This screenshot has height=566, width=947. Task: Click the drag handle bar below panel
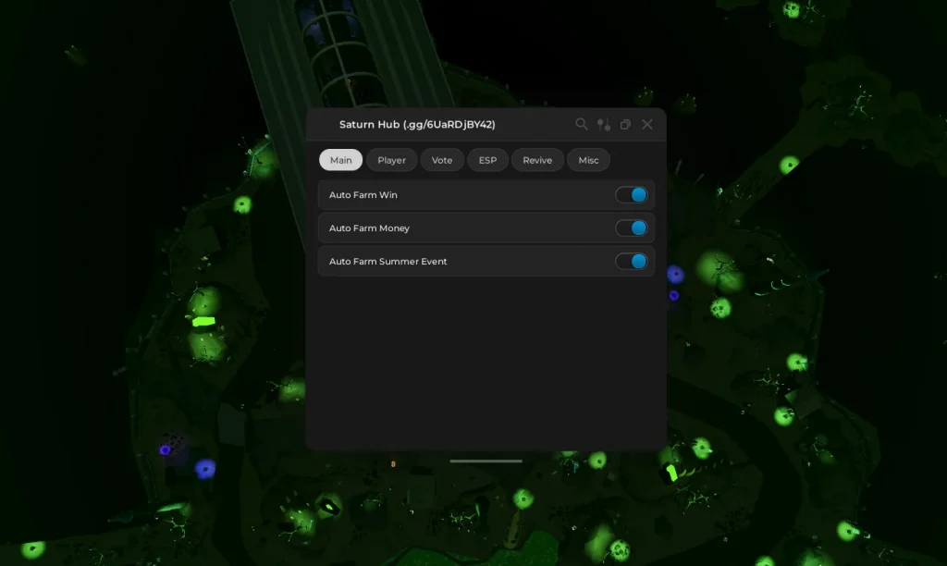tap(486, 461)
